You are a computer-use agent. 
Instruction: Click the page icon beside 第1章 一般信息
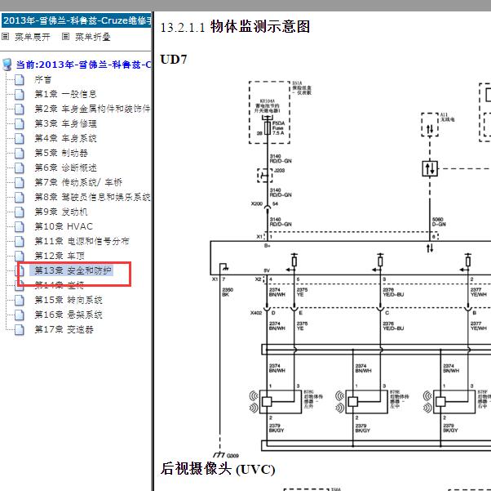click(x=20, y=94)
